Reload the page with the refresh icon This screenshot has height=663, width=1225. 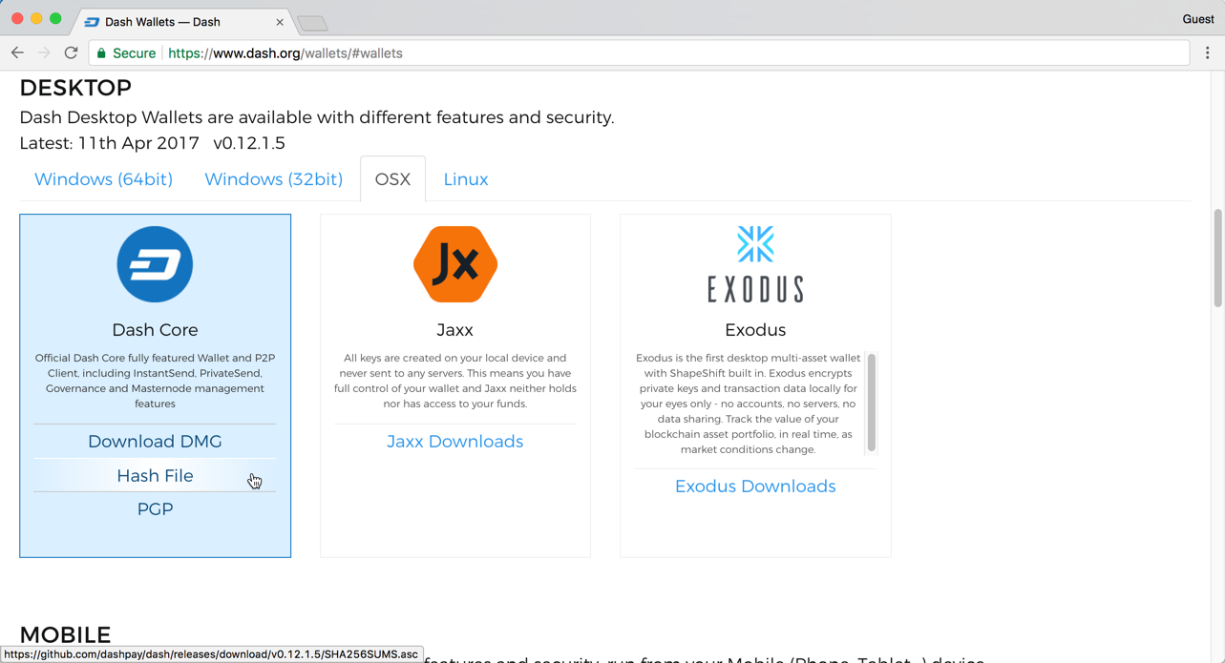point(71,53)
